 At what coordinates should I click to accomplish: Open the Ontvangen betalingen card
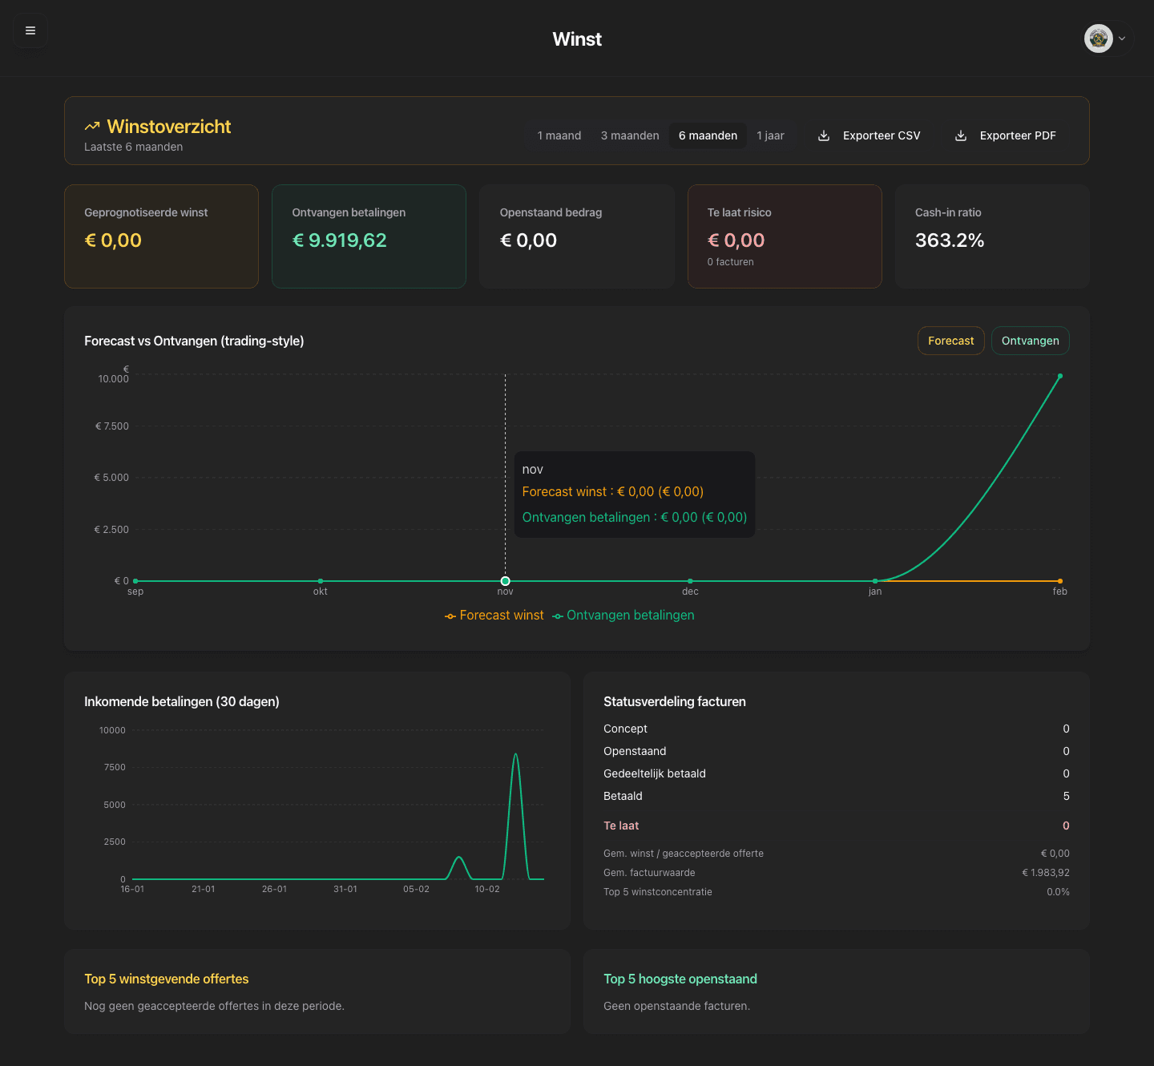[x=369, y=236]
